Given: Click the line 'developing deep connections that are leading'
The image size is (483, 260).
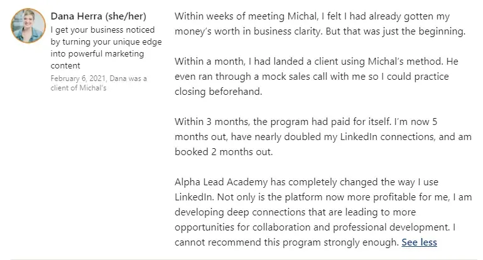Looking at the screenshot, I should [295, 212].
